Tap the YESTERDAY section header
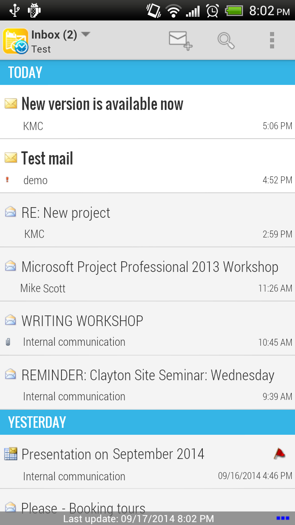Viewport: 295px width, 525px height. click(x=147, y=422)
